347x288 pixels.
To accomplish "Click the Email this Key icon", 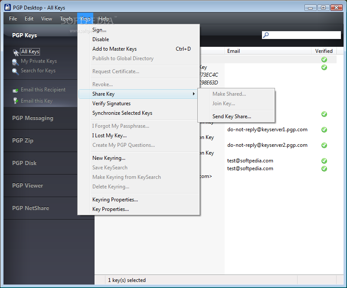I will coord(16,101).
